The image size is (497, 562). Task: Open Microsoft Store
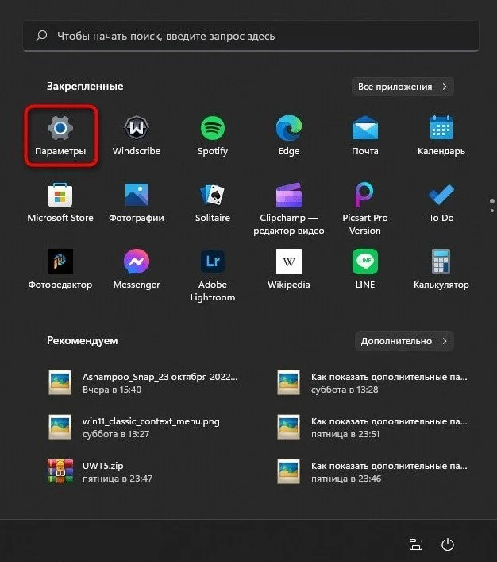60,203
